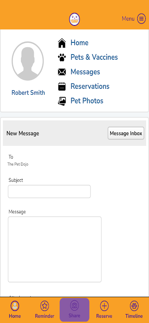Open the Messages link

(x=85, y=72)
